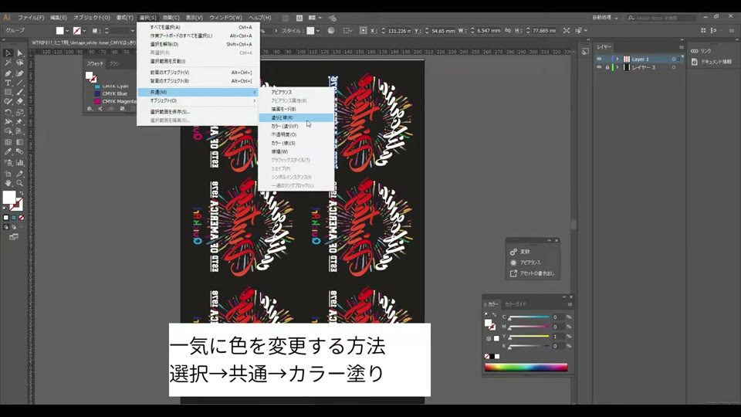Select the Hand tool
Screen dimensions: 741x417
[8, 183]
